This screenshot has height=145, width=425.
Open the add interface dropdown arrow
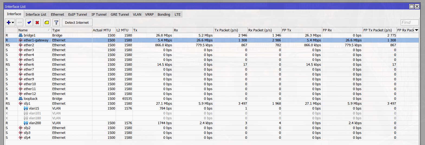pyautogui.click(x=13, y=22)
